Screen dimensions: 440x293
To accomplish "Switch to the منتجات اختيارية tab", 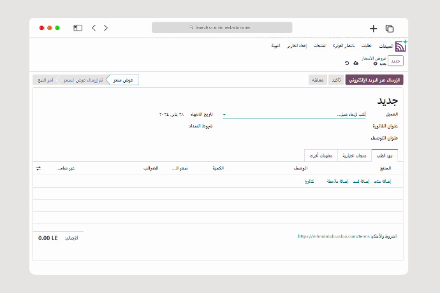I will (355, 155).
